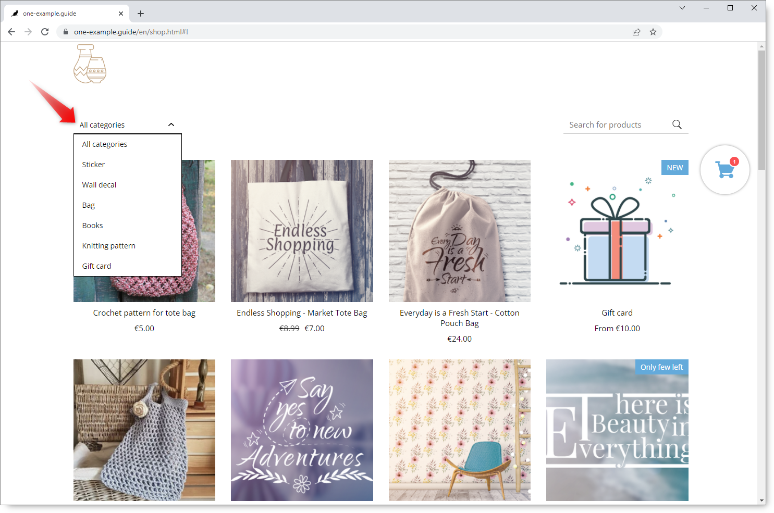Click the share page icon in the address bar
Image resolution: width=774 pixels, height=513 pixels.
pyautogui.click(x=636, y=32)
